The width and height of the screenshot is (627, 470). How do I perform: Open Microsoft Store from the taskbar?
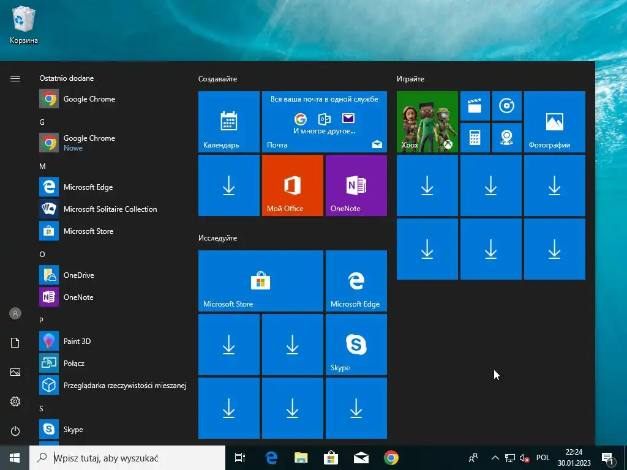[331, 458]
